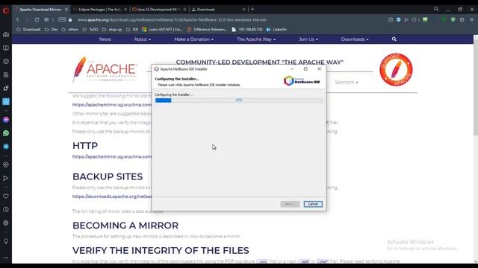Switch to Eclipse Packages tab

coord(100,10)
